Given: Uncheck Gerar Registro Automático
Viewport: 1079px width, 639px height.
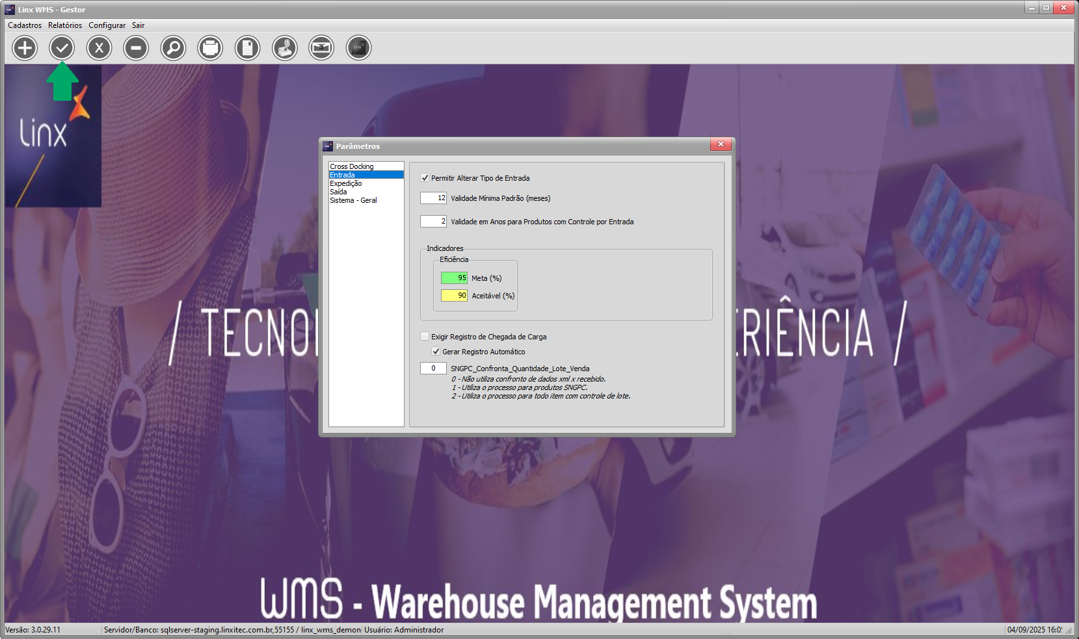Looking at the screenshot, I should 436,351.
